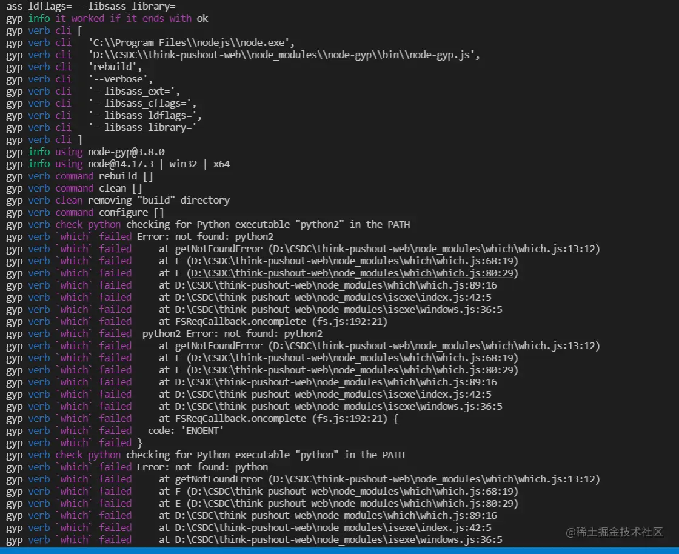The width and height of the screenshot is (679, 554).
Task: Select the '--verbose' cli argument line
Action: [79, 79]
